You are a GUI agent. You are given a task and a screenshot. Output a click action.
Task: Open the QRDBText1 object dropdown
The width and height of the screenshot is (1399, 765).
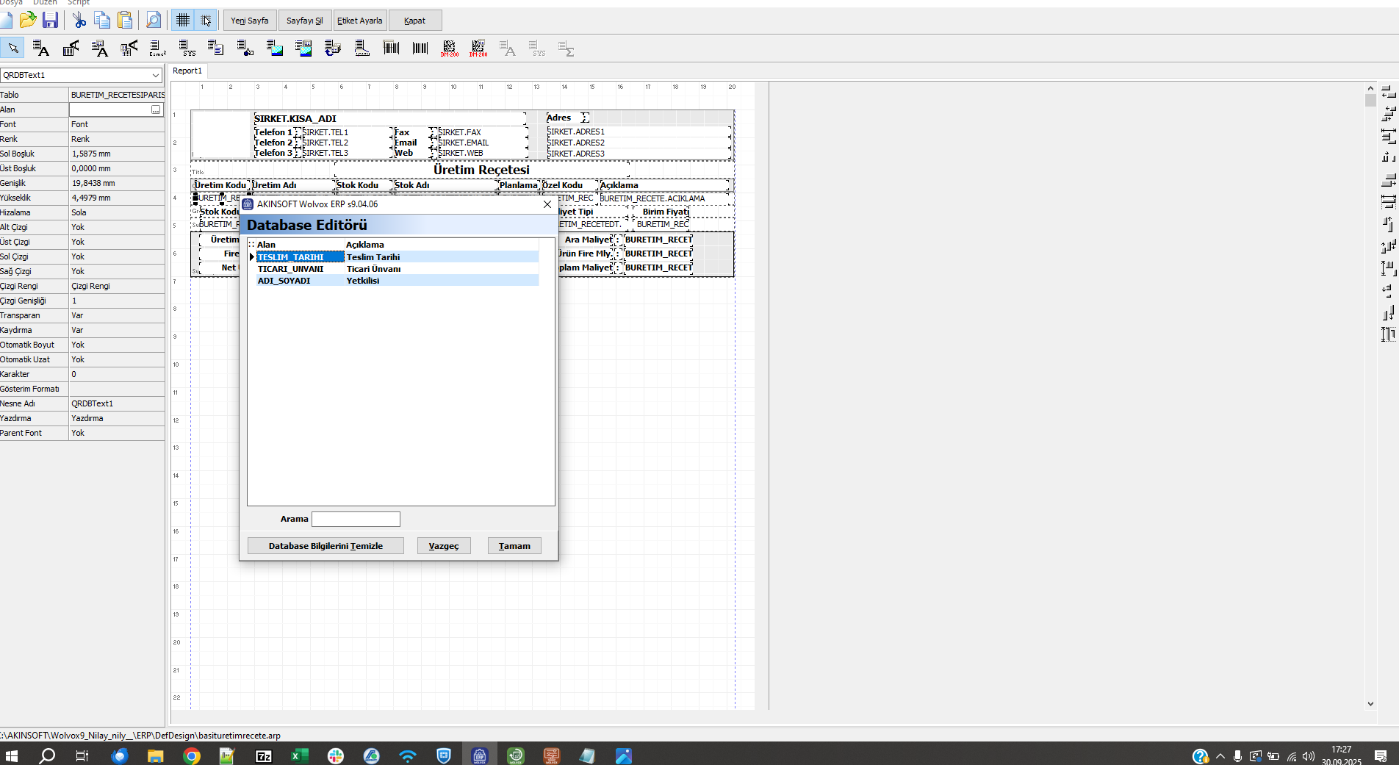coord(155,75)
